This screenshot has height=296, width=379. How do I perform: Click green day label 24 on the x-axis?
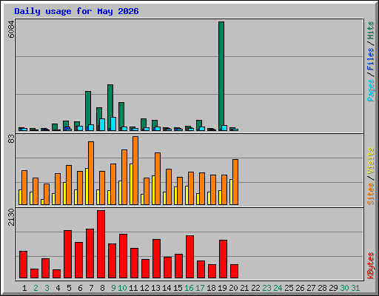278,288
